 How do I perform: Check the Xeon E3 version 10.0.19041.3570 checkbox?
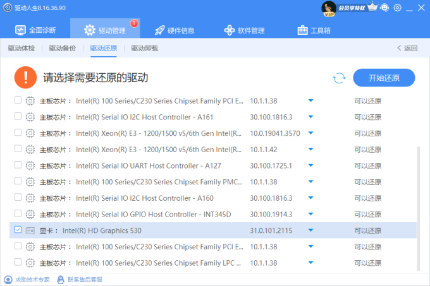[x=18, y=132]
